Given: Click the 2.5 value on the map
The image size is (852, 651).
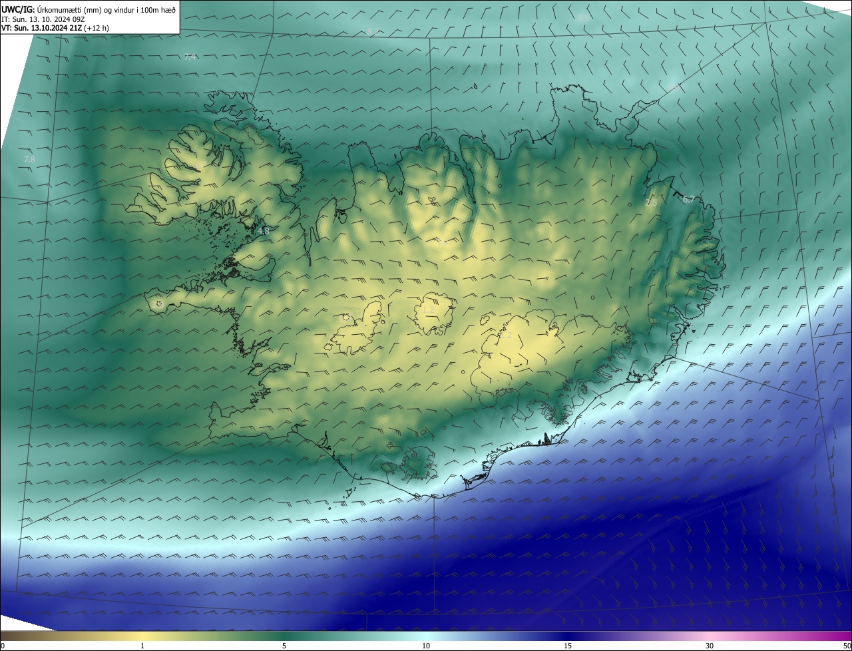Looking at the screenshot, I should (651, 202).
